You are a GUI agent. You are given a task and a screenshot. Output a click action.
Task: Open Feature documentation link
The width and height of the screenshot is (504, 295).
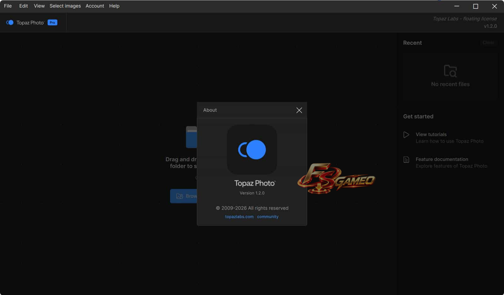tap(442, 159)
